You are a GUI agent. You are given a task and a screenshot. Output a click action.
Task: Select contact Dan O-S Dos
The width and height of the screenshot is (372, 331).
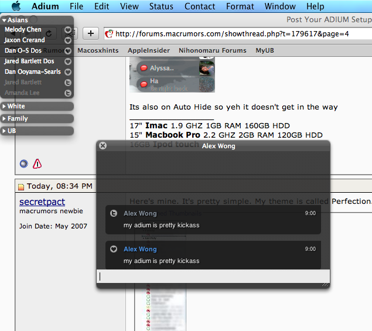pos(23,50)
